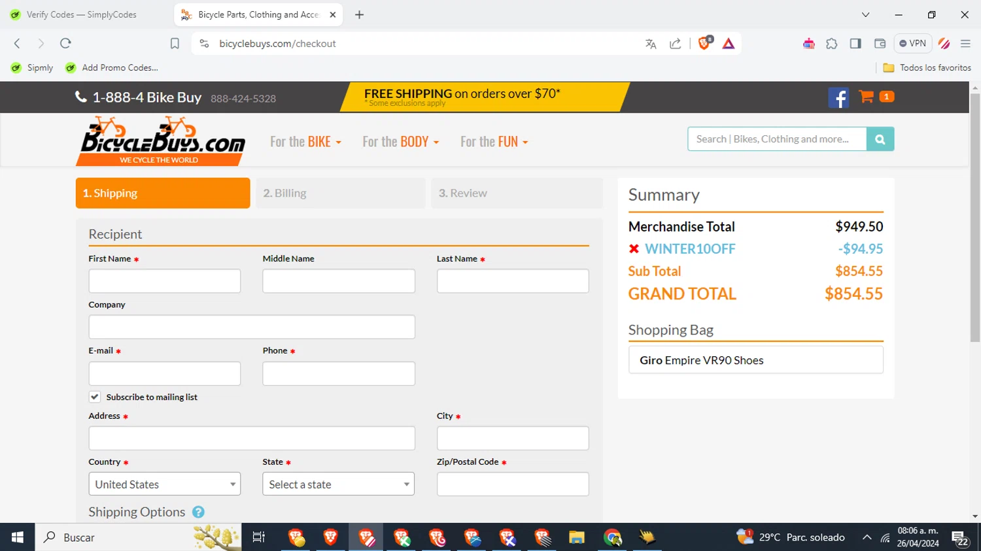The height and width of the screenshot is (551, 981).
Task: Click the E-mail input field
Action: (x=165, y=373)
